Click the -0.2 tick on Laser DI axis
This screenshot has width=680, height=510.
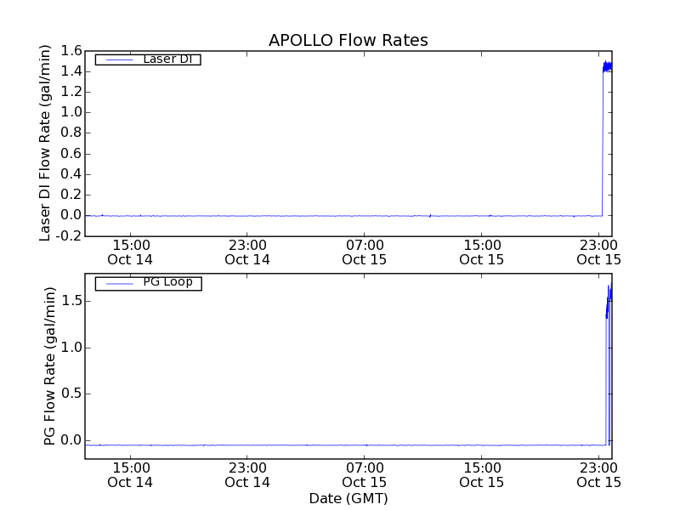69,235
